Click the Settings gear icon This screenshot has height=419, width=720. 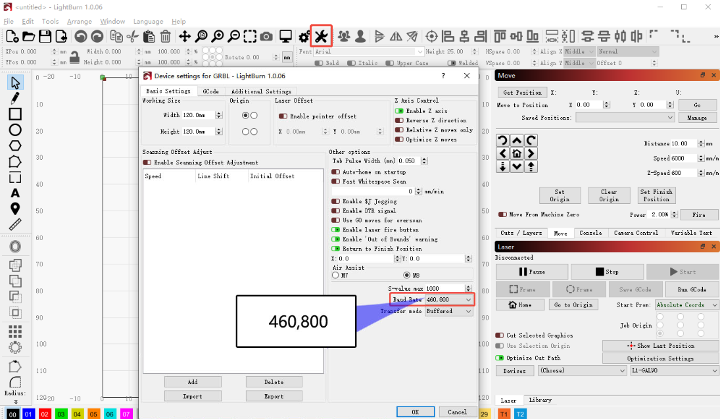tap(304, 36)
